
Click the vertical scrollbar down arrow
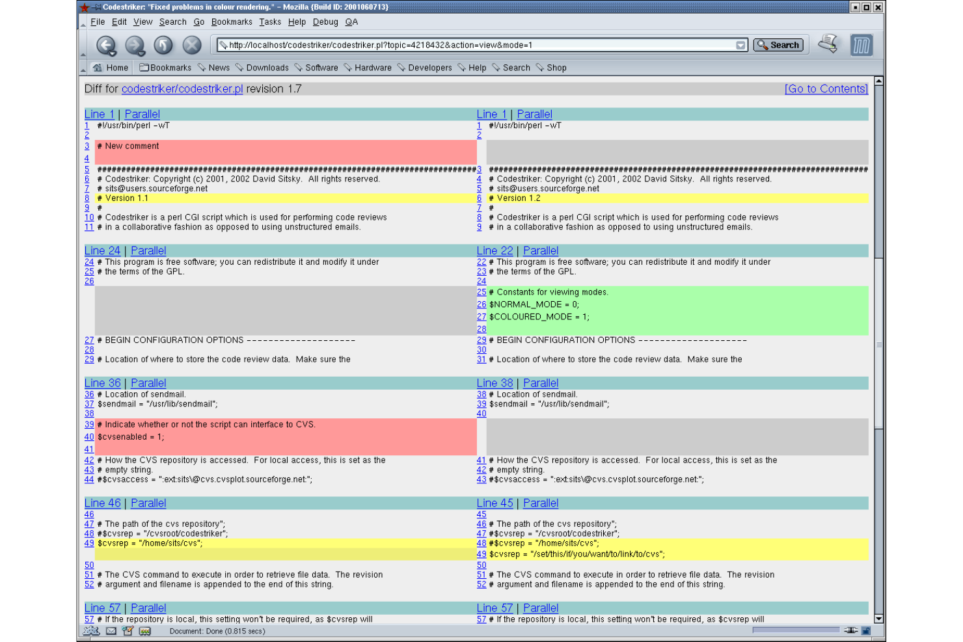[878, 619]
